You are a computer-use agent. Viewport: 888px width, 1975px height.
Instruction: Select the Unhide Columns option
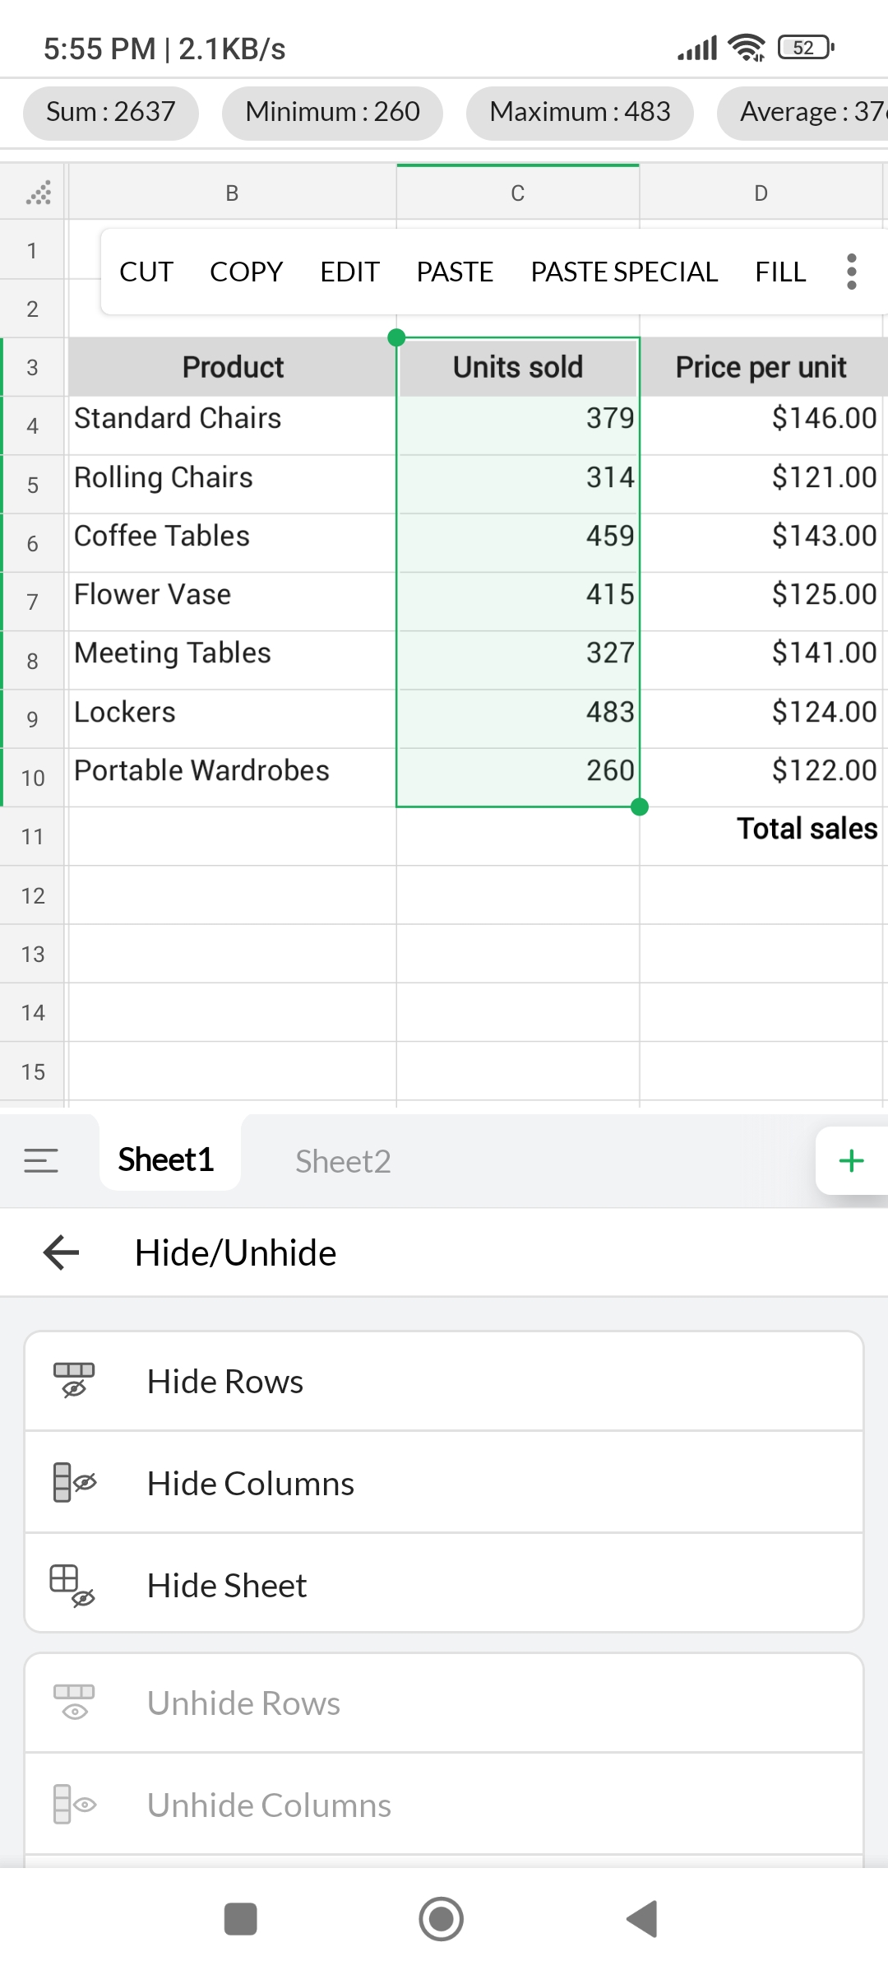269,1805
